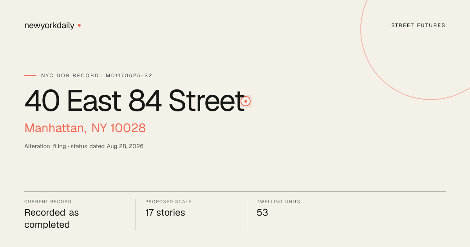Open the STREET FUTURES section label

[418, 25]
